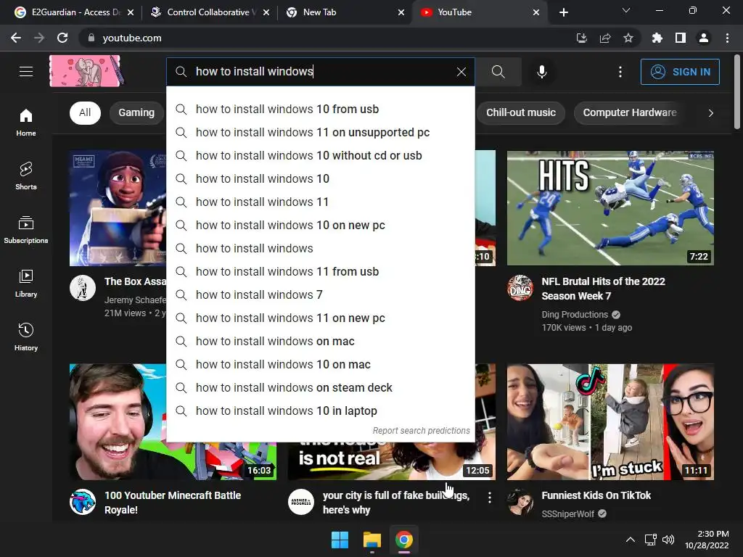Open Chrome extensions puzzle icon
The image size is (743, 557).
click(x=657, y=38)
